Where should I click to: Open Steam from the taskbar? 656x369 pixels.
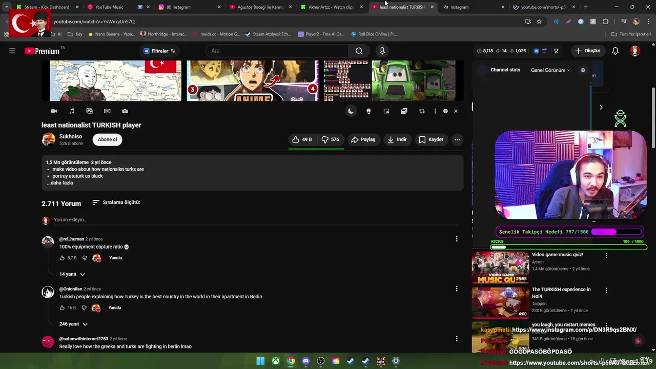tap(351, 361)
